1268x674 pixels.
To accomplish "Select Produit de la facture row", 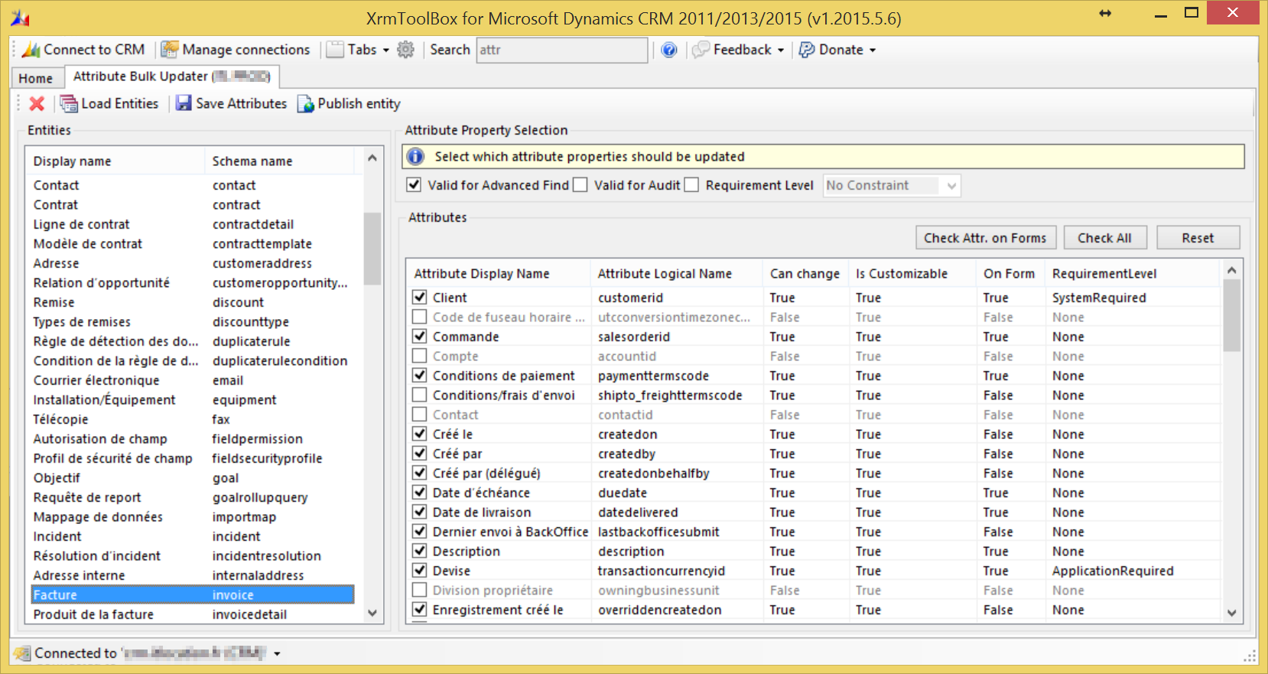I will [193, 614].
